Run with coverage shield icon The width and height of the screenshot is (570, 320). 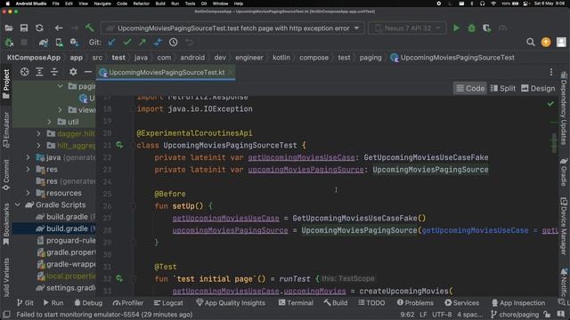pos(487,28)
